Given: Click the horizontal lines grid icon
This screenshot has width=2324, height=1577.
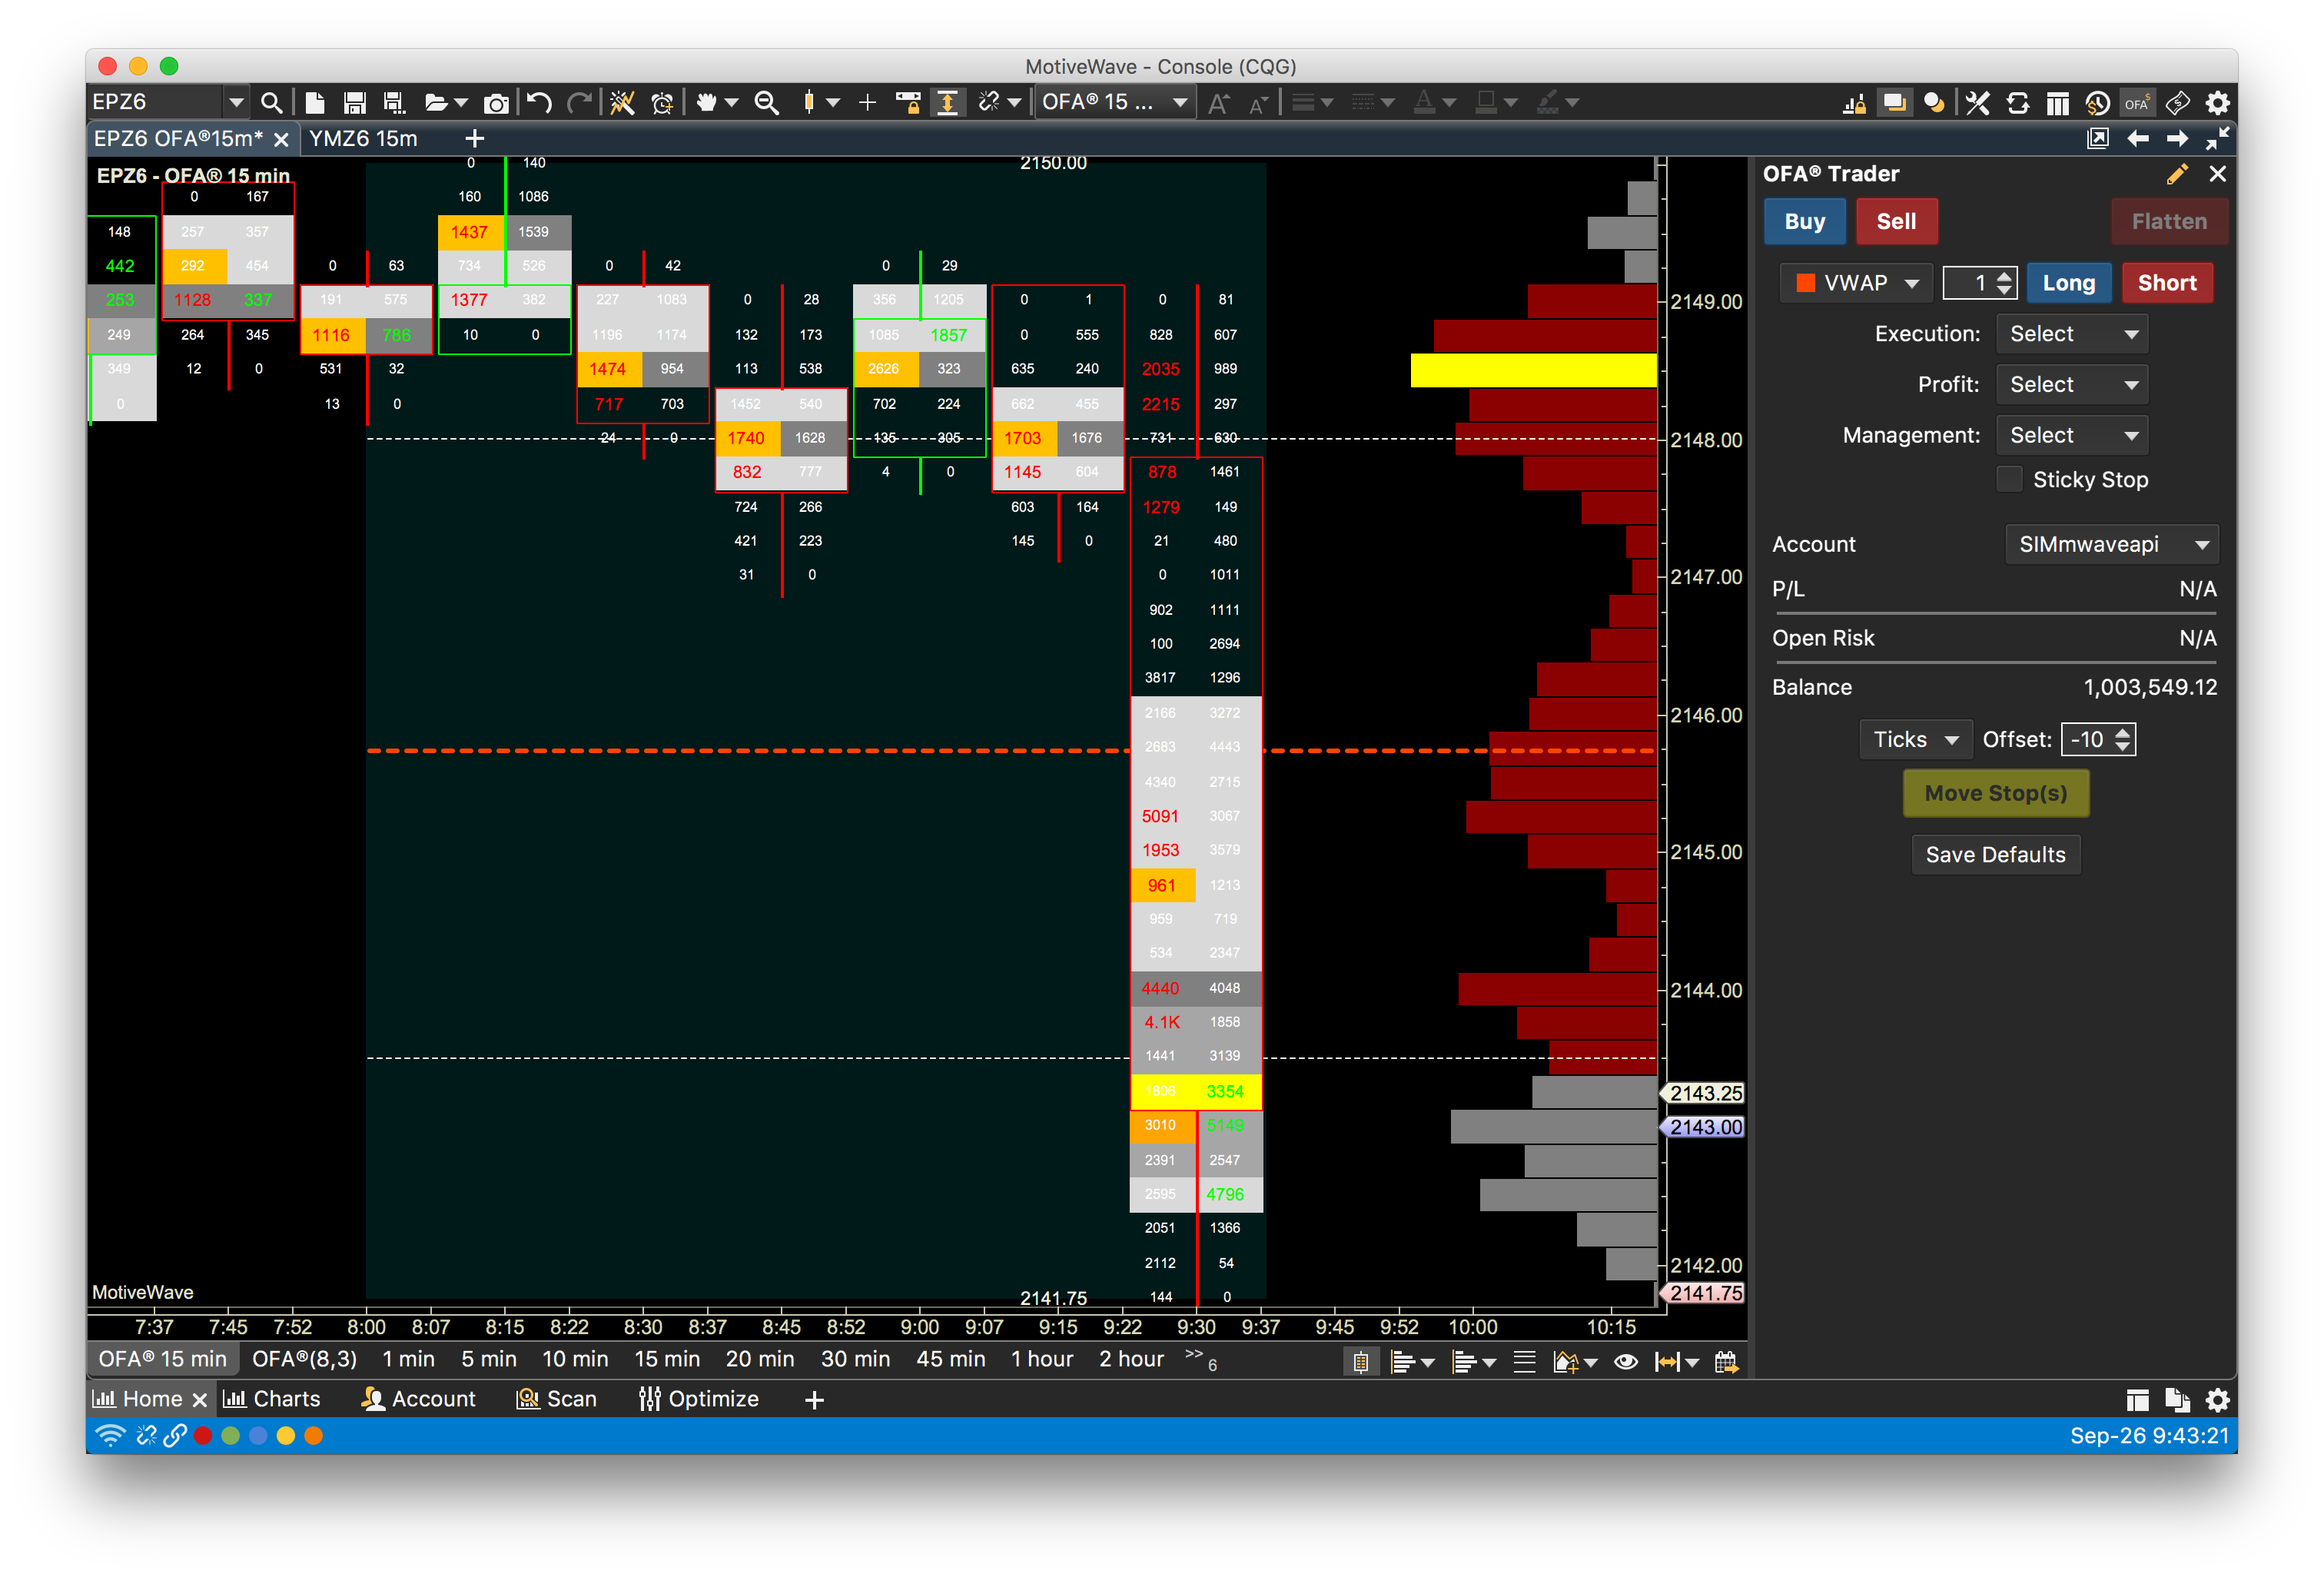Looking at the screenshot, I should [x=1524, y=1361].
